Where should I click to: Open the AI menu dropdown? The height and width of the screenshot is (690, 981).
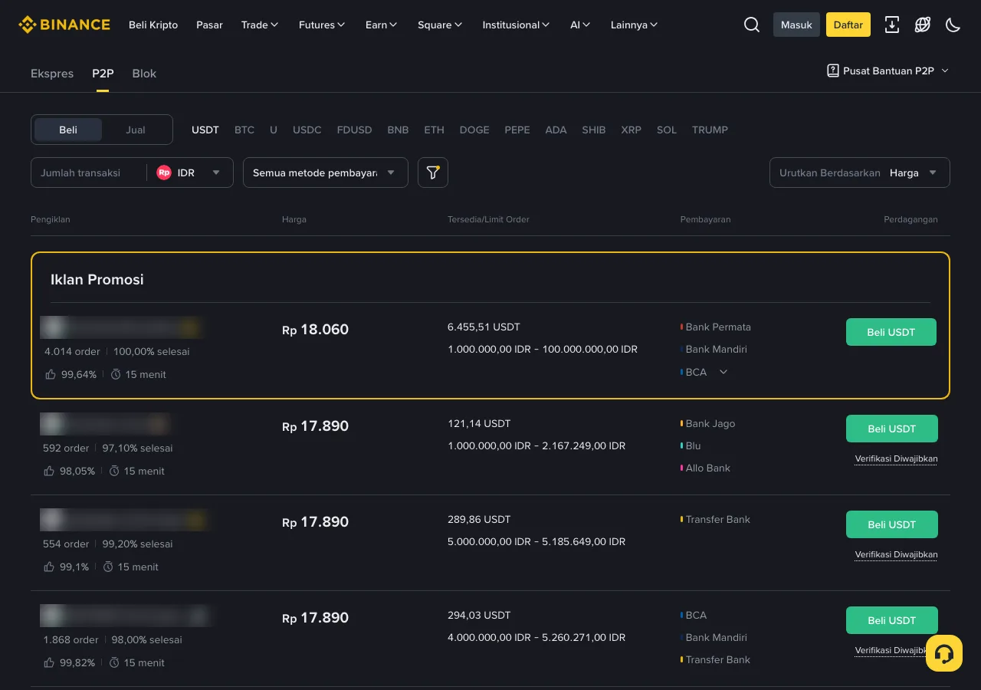click(x=580, y=25)
